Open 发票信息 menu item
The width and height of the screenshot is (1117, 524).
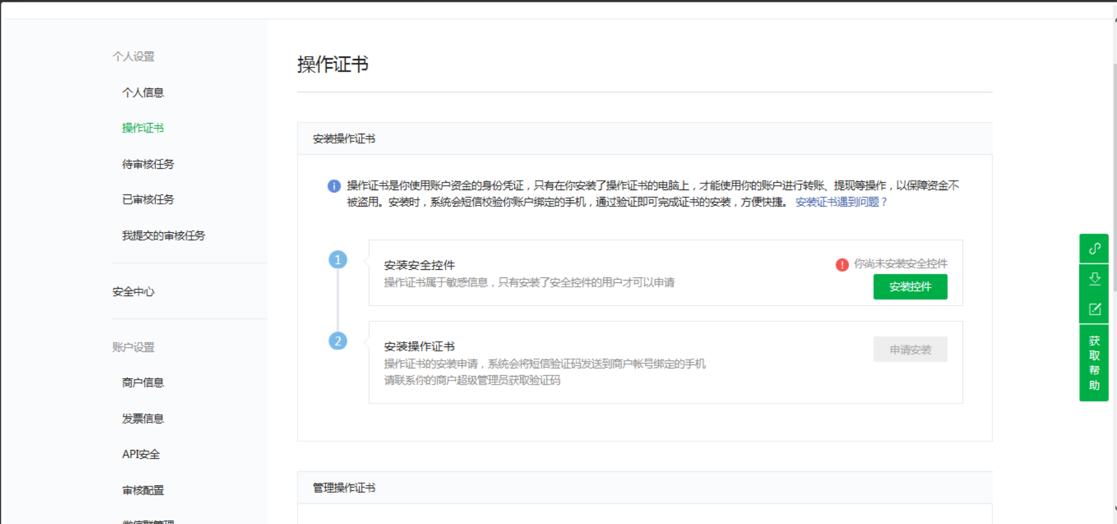pos(143,419)
